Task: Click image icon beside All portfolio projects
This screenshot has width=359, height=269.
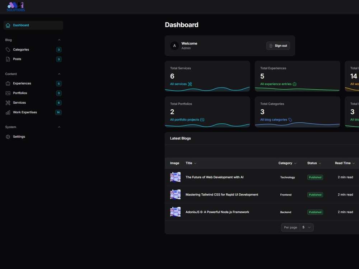Action: tap(202, 120)
